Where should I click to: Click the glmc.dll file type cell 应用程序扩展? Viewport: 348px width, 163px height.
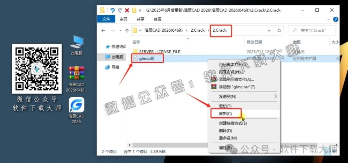coord(304,59)
